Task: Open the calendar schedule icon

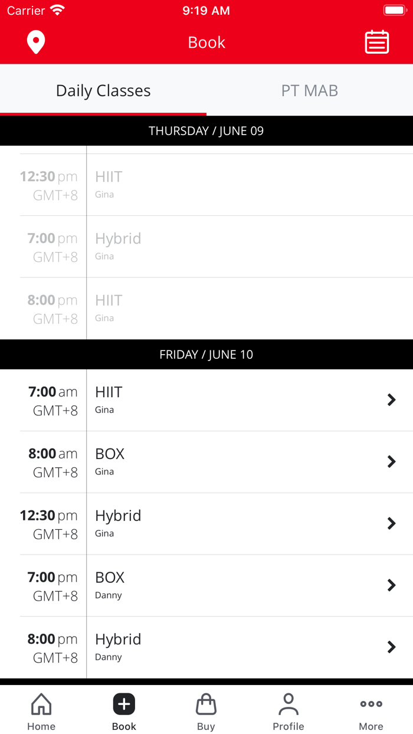Action: 376,42
